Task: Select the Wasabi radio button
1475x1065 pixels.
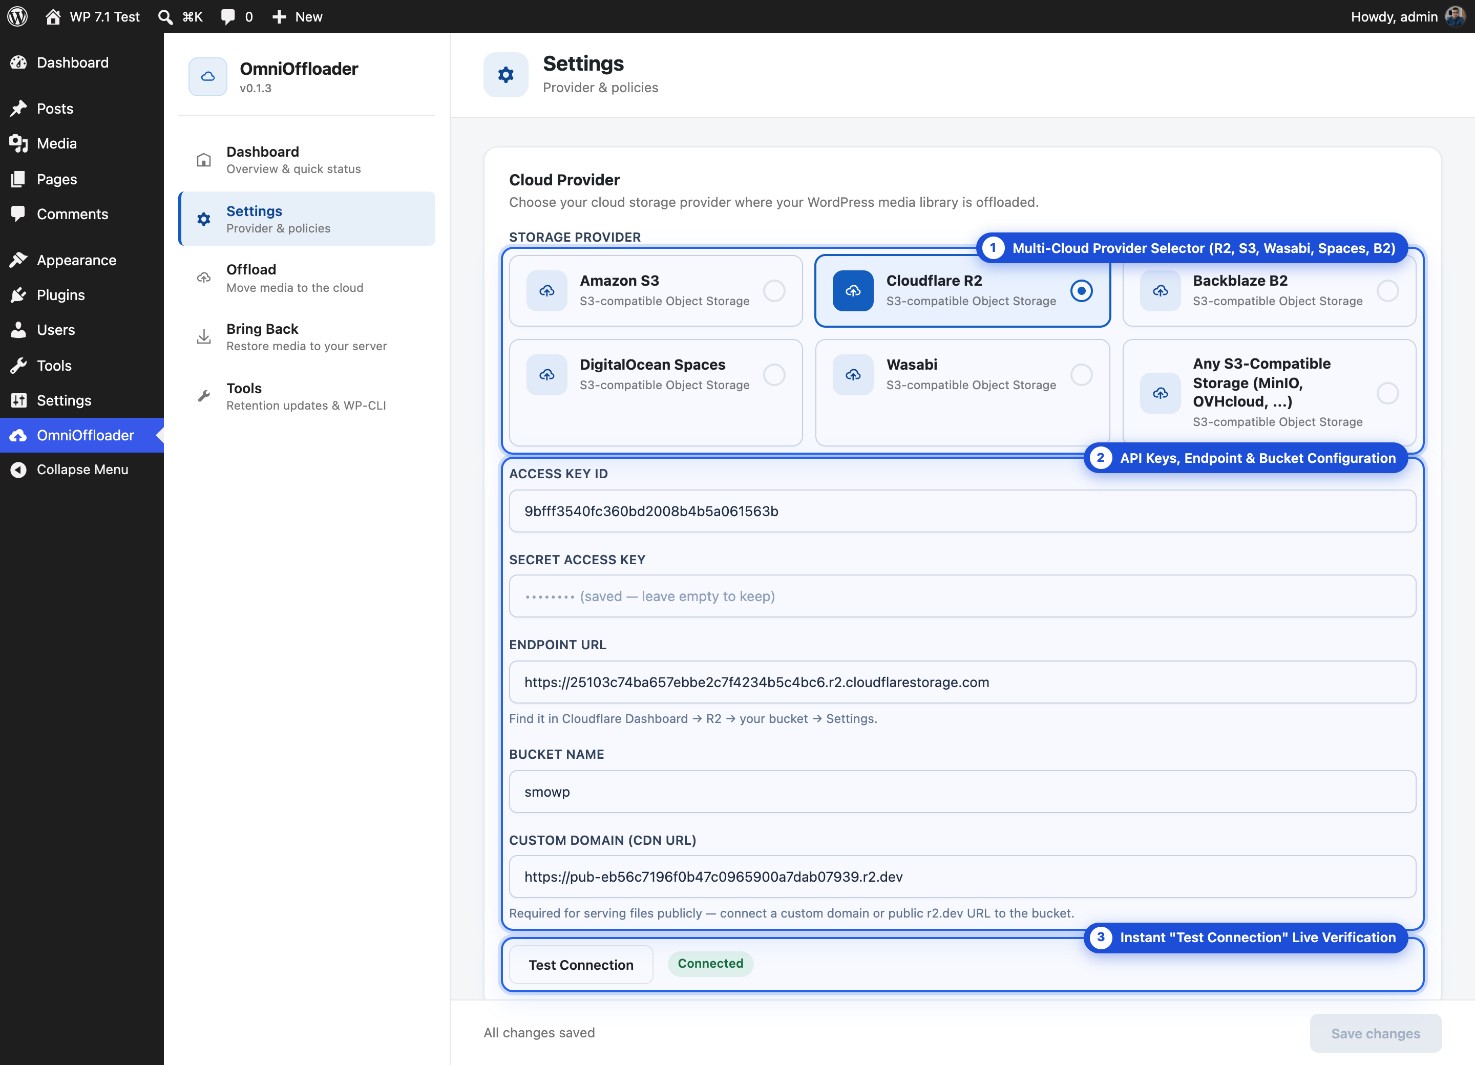Action: pyautogui.click(x=1081, y=374)
